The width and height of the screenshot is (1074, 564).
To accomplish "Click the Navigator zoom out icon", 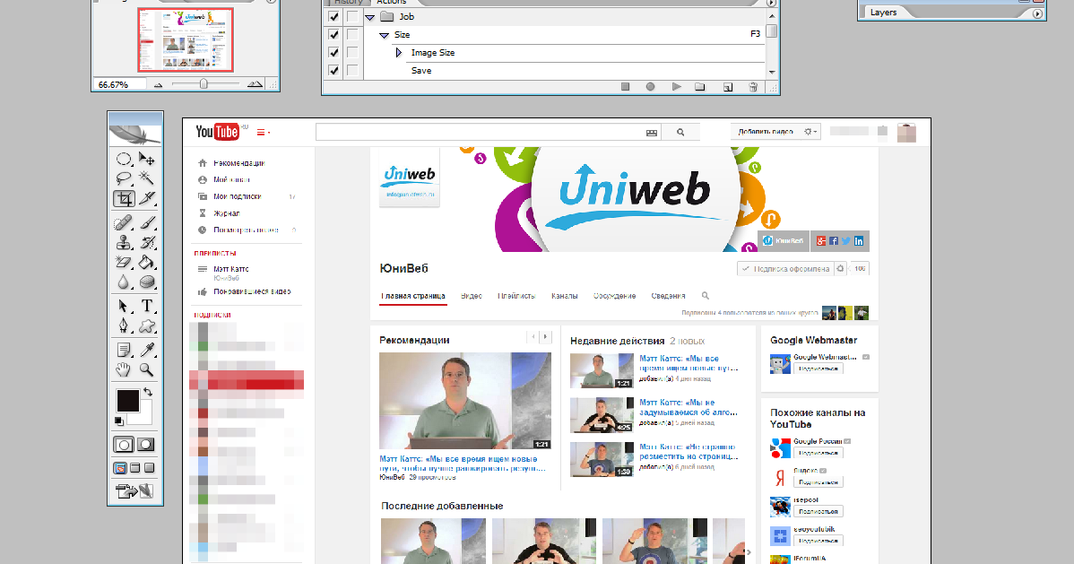I will point(158,84).
